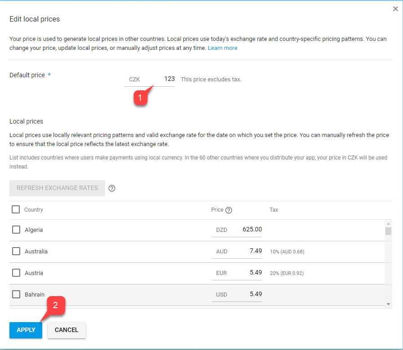Check the Bahrain checkbox
The width and height of the screenshot is (403, 350).
(x=16, y=294)
